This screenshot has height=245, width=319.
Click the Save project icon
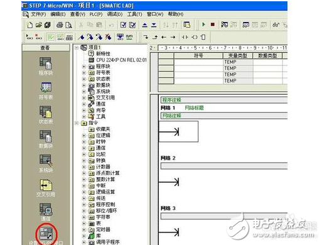click(48, 25)
